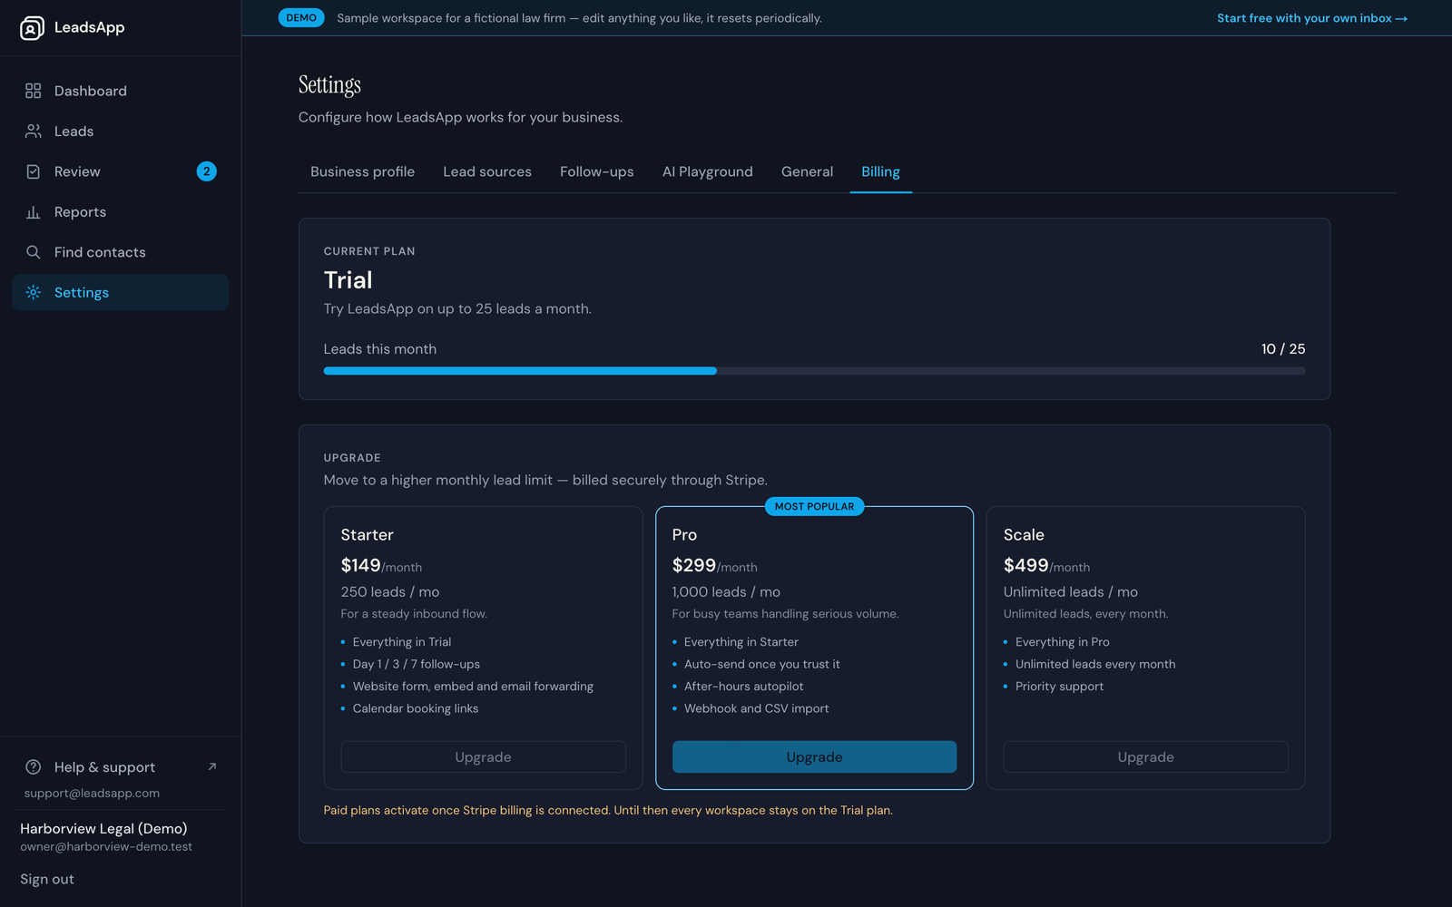Click Calendar booking links feature
The image size is (1452, 907).
click(416, 708)
